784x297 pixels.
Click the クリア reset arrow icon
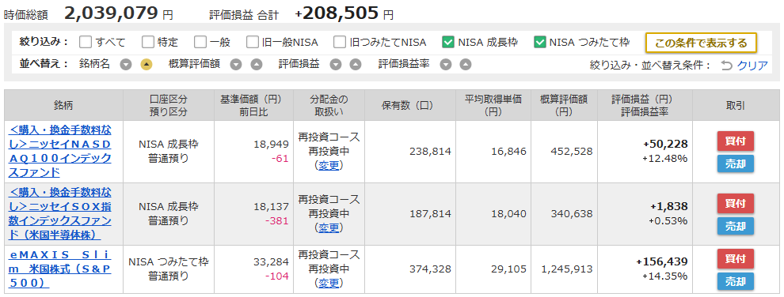(x=726, y=66)
